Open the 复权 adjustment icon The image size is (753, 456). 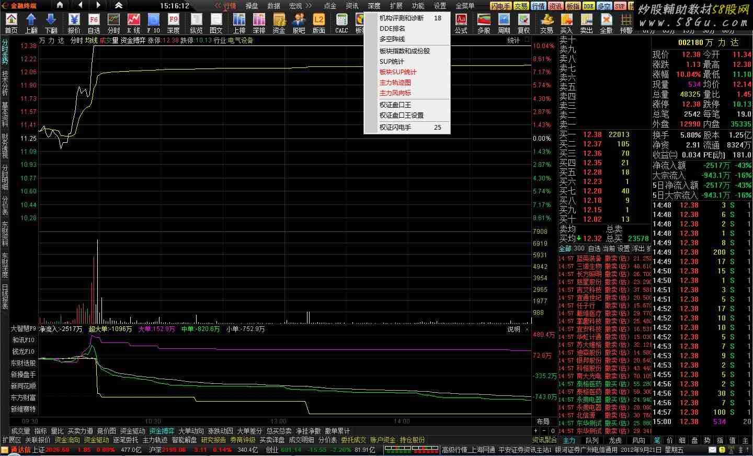click(x=523, y=24)
